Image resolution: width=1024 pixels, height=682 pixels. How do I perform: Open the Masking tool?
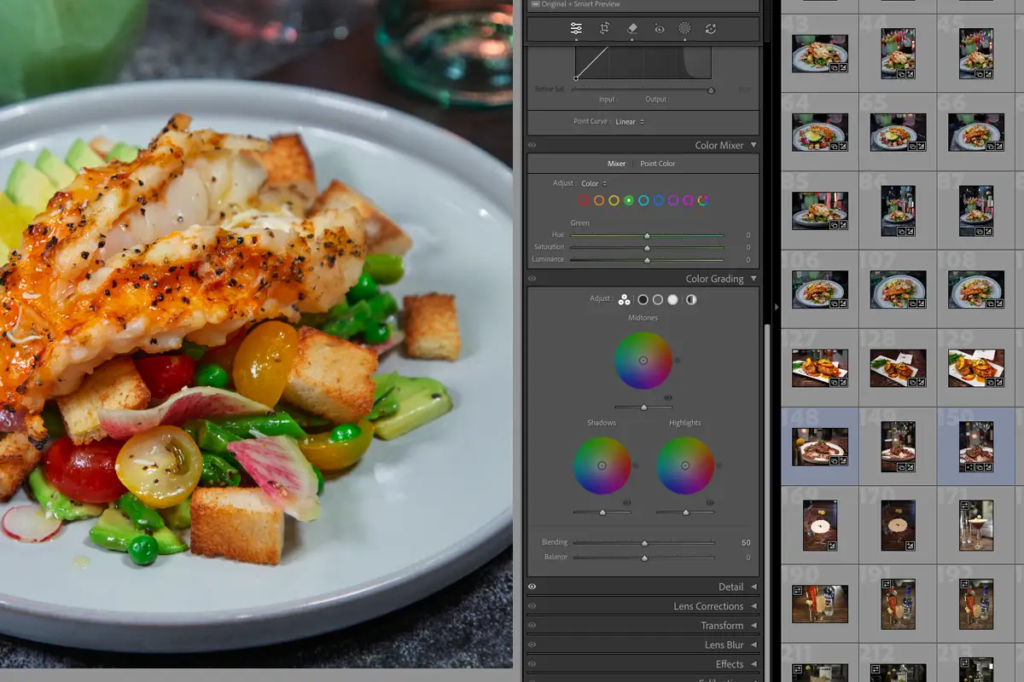click(684, 28)
